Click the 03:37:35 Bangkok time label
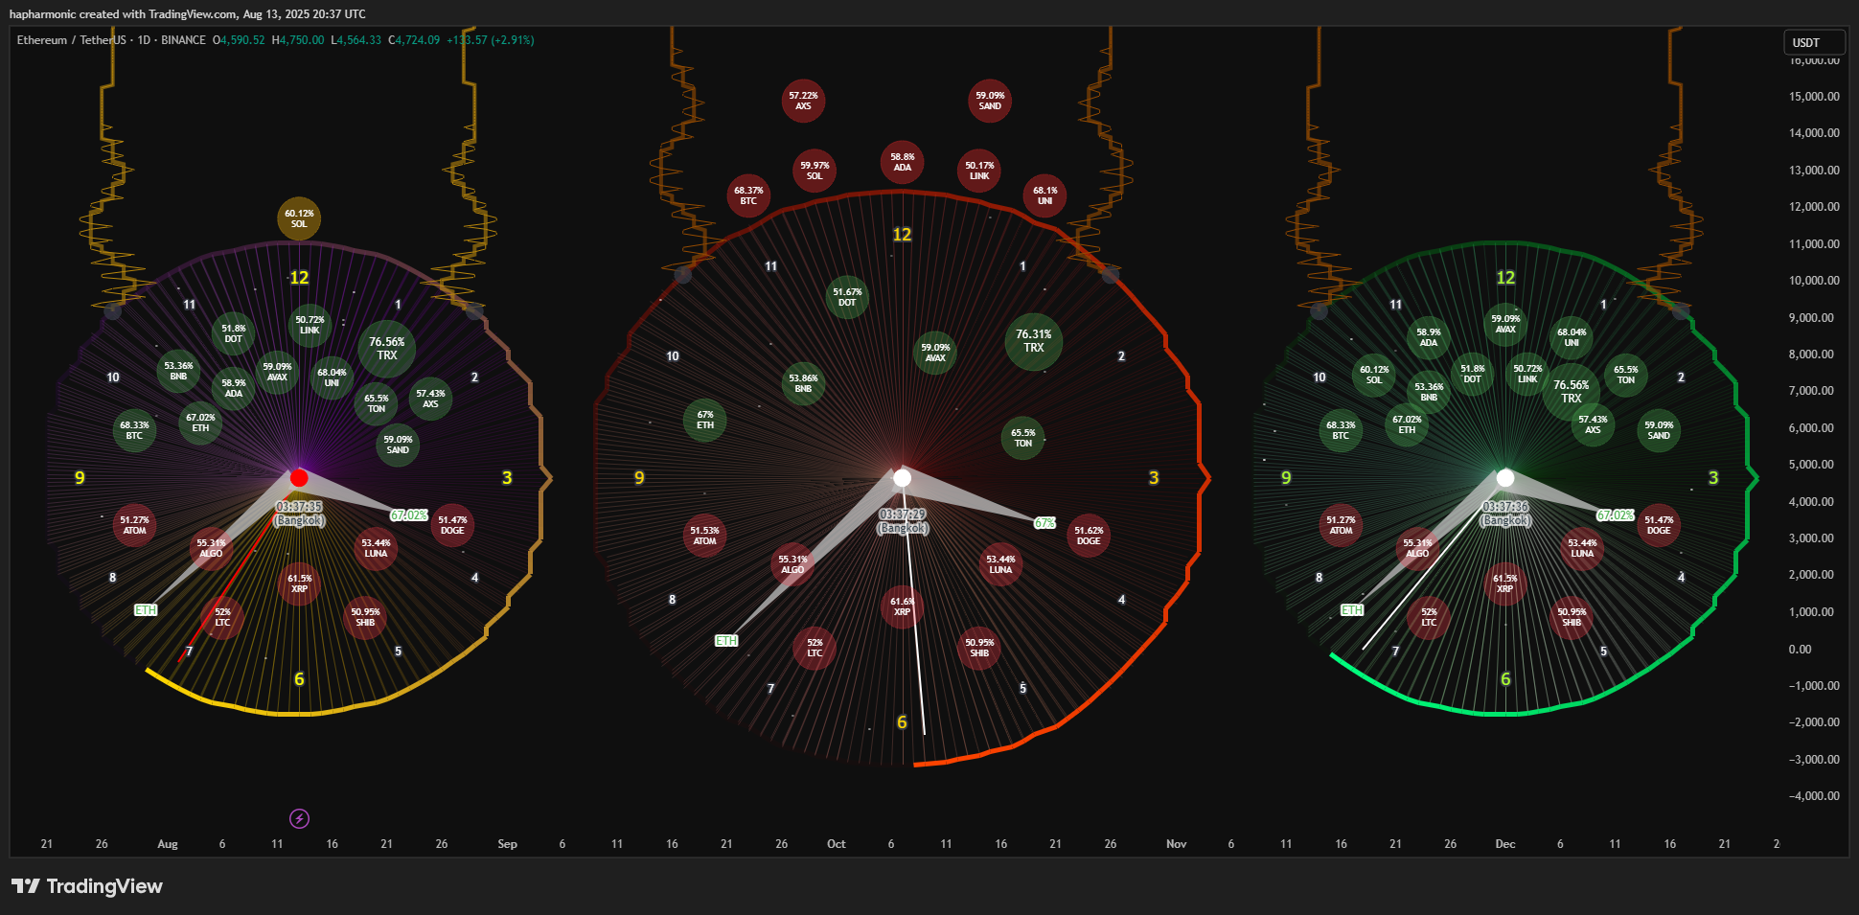 pyautogui.click(x=299, y=514)
